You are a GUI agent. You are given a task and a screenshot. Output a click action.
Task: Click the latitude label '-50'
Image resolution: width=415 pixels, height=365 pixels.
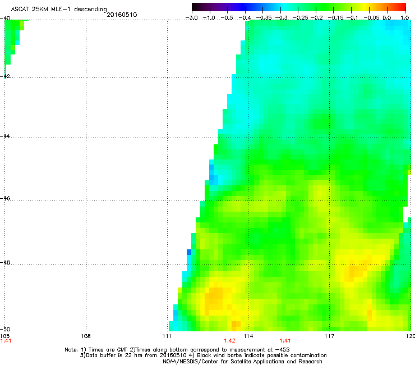pos(5,329)
